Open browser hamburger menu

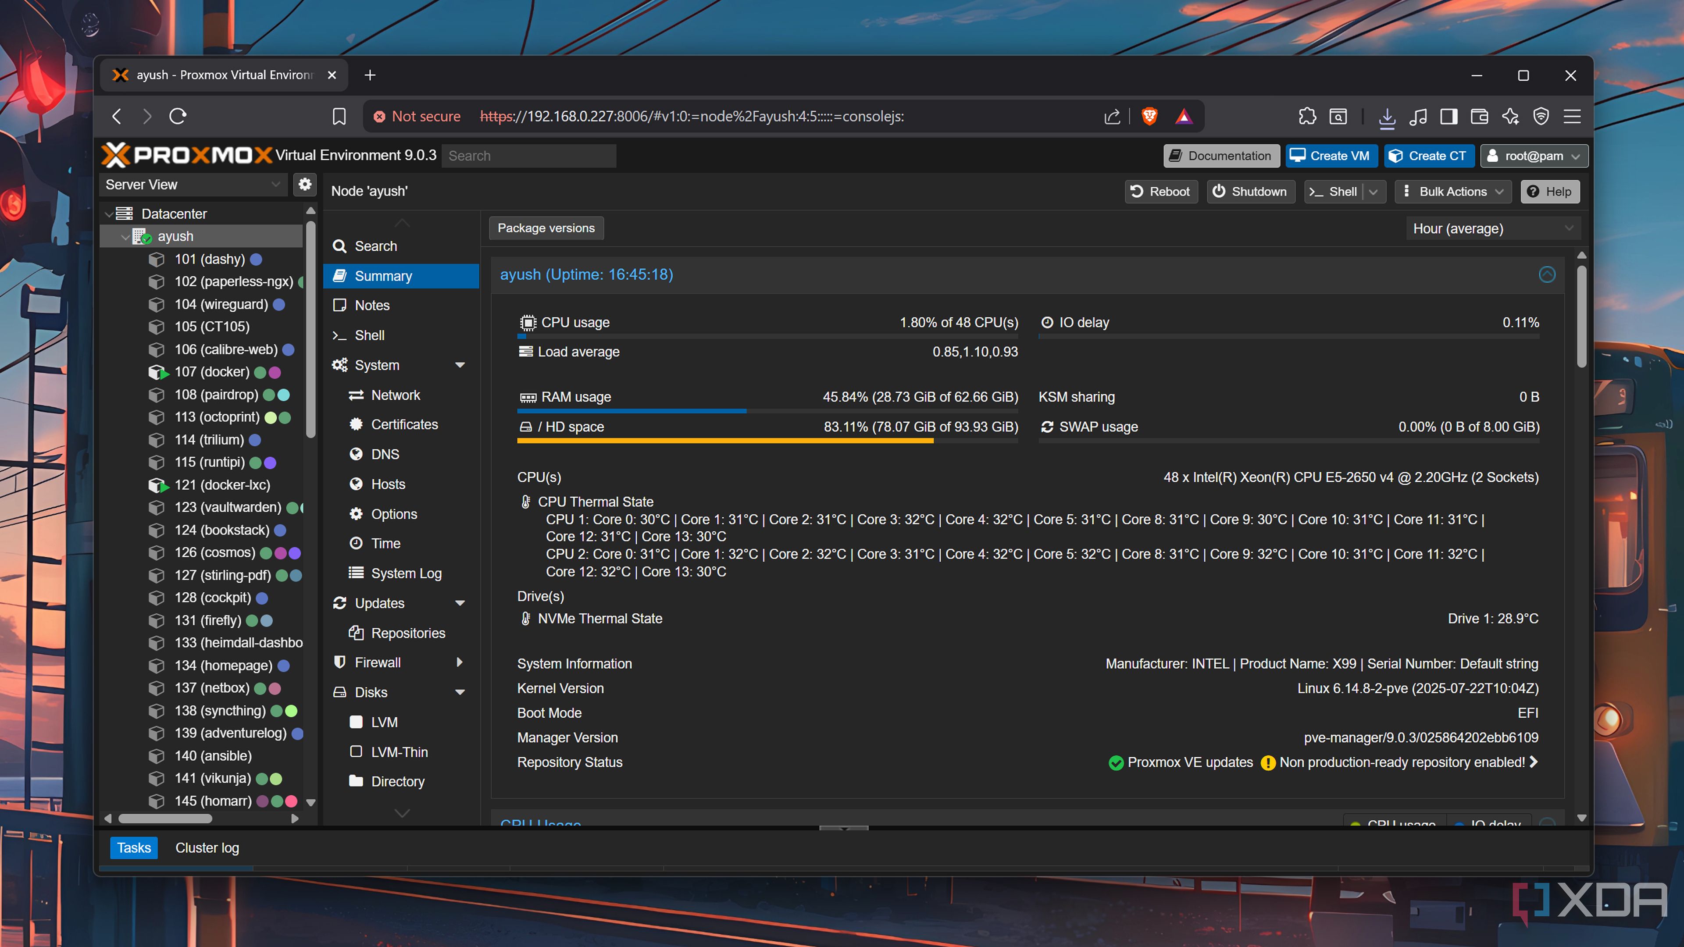1572,116
